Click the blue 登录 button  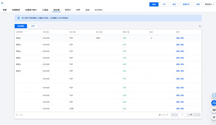[x=154, y=4]
